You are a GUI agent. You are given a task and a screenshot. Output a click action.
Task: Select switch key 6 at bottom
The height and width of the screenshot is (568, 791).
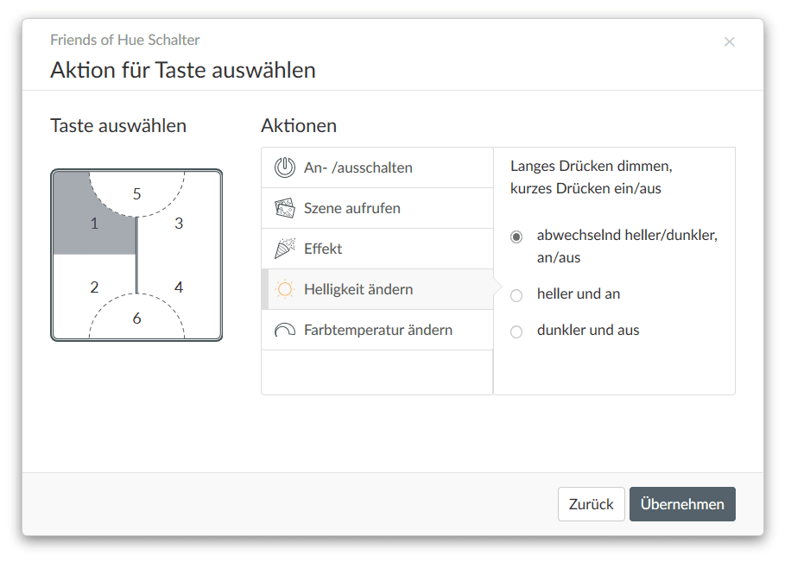(136, 319)
